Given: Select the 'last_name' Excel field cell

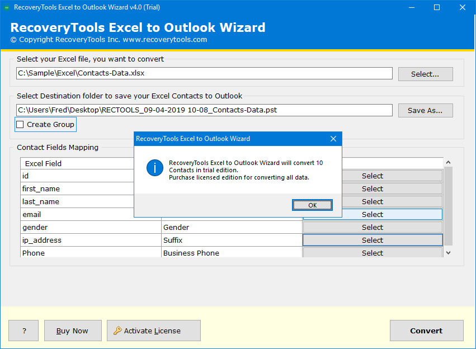Looking at the screenshot, I should pos(77,201).
